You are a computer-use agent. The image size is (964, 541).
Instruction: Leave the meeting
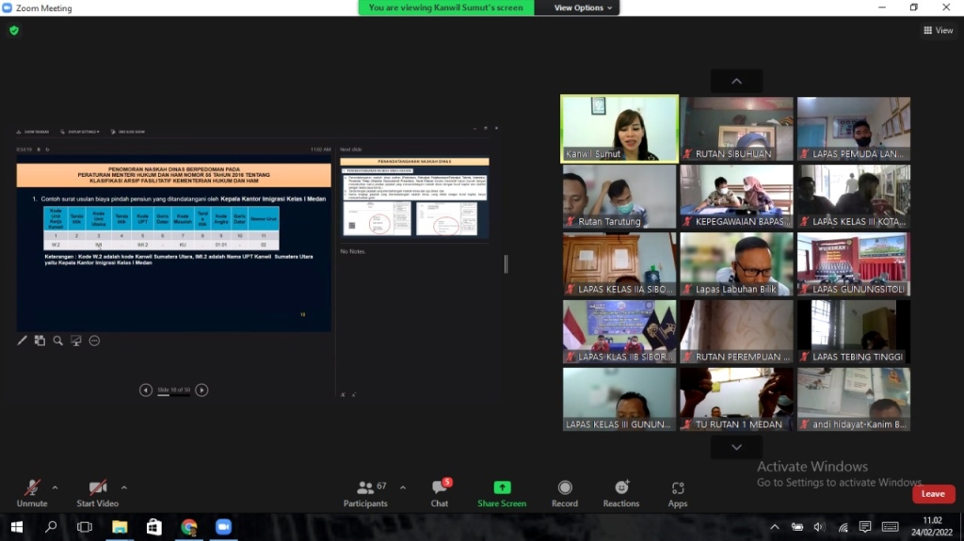tap(933, 494)
